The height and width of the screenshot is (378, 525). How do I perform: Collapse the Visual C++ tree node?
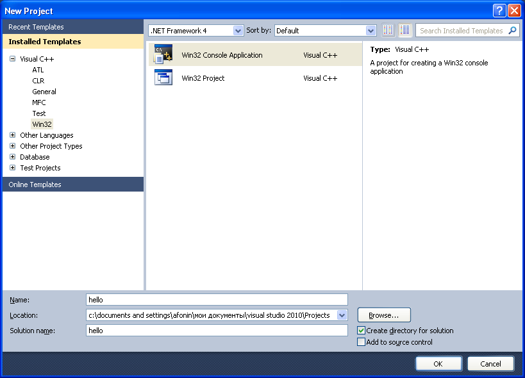point(12,59)
